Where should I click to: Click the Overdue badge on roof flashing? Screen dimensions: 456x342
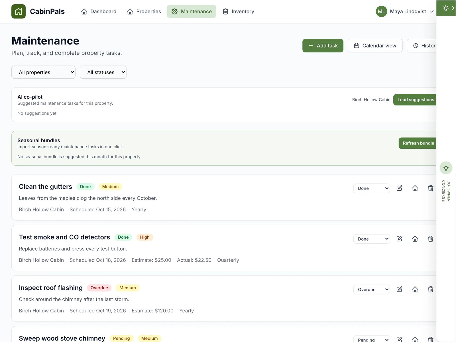[x=99, y=288]
